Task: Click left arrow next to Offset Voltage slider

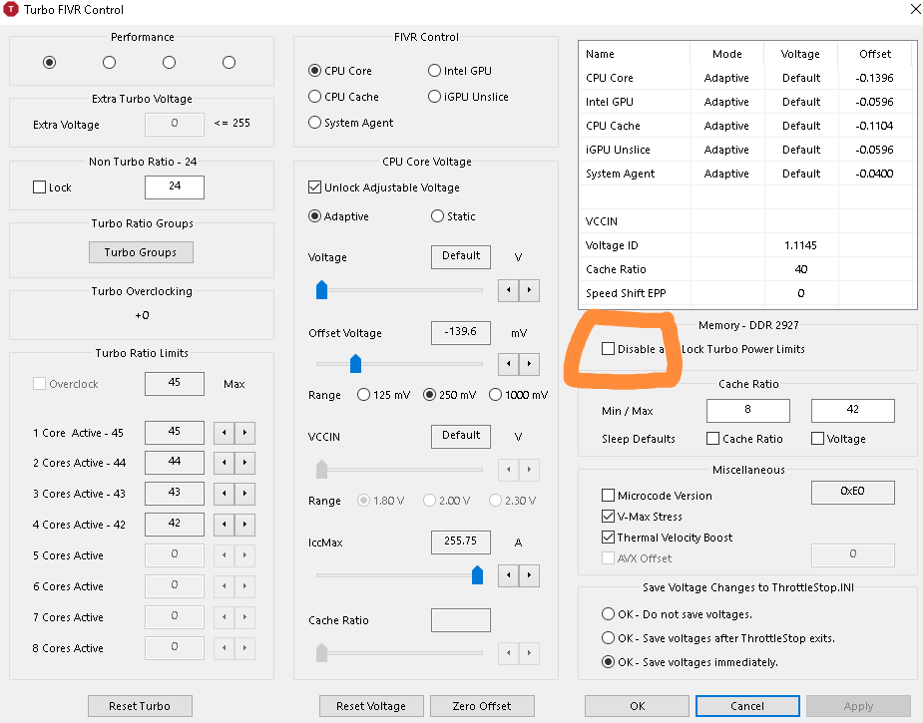Action: tap(509, 364)
